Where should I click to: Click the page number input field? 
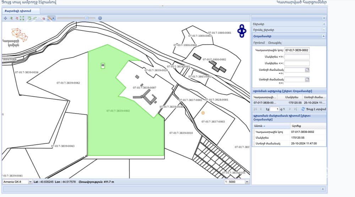[274, 109]
